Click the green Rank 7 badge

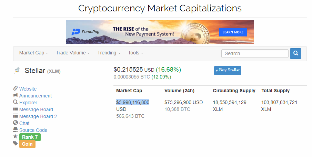click(30, 137)
